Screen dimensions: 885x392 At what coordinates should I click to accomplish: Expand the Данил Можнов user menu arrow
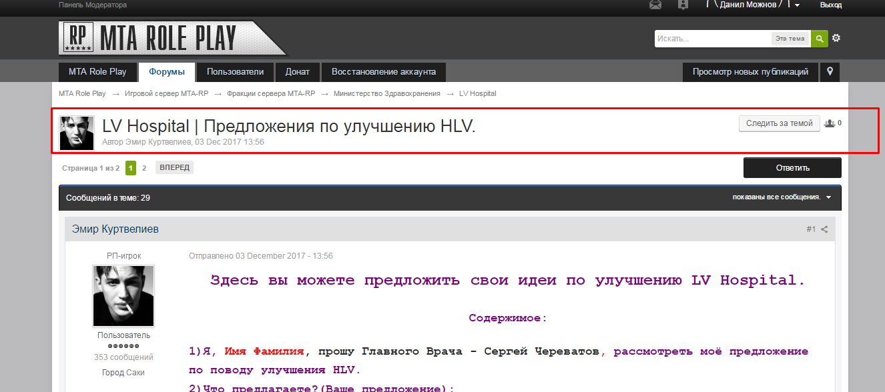point(797,5)
